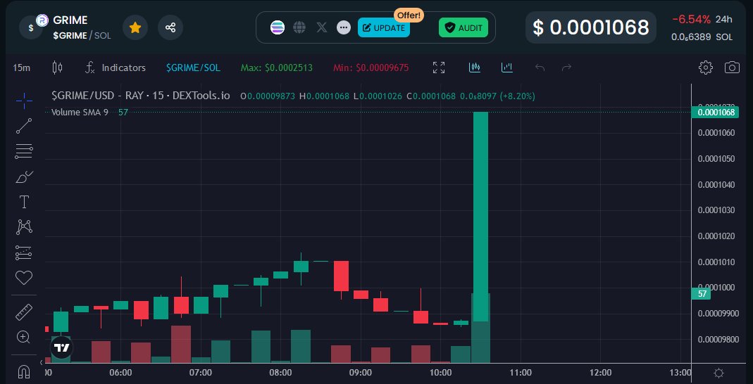Click the 0.0001040 price axis label
This screenshot has width=753, height=384.
716,184
